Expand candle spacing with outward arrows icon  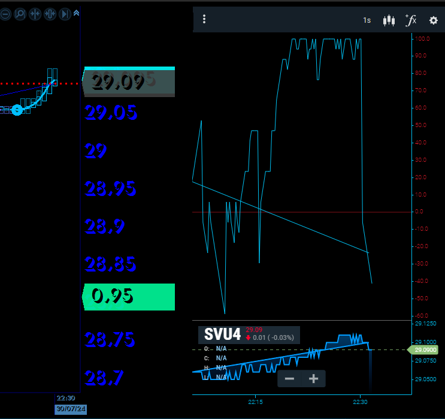pyautogui.click(x=50, y=14)
